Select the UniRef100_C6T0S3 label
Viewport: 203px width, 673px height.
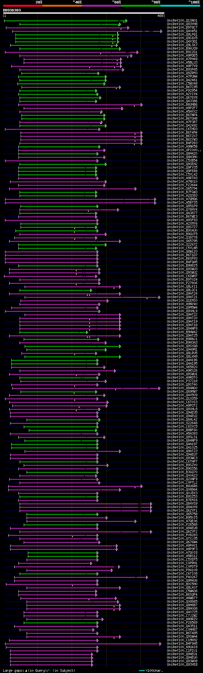tap(182, 402)
